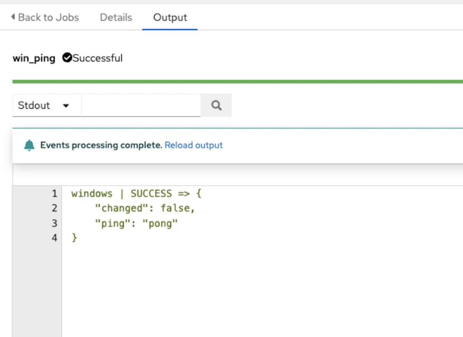The width and height of the screenshot is (463, 337).
Task: Click line number 3 in gutter
Action: [54, 223]
